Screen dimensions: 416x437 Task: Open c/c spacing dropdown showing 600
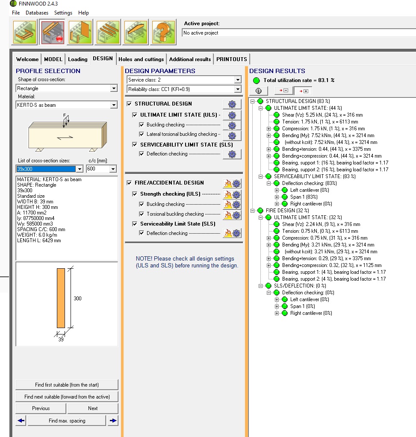(x=113, y=169)
